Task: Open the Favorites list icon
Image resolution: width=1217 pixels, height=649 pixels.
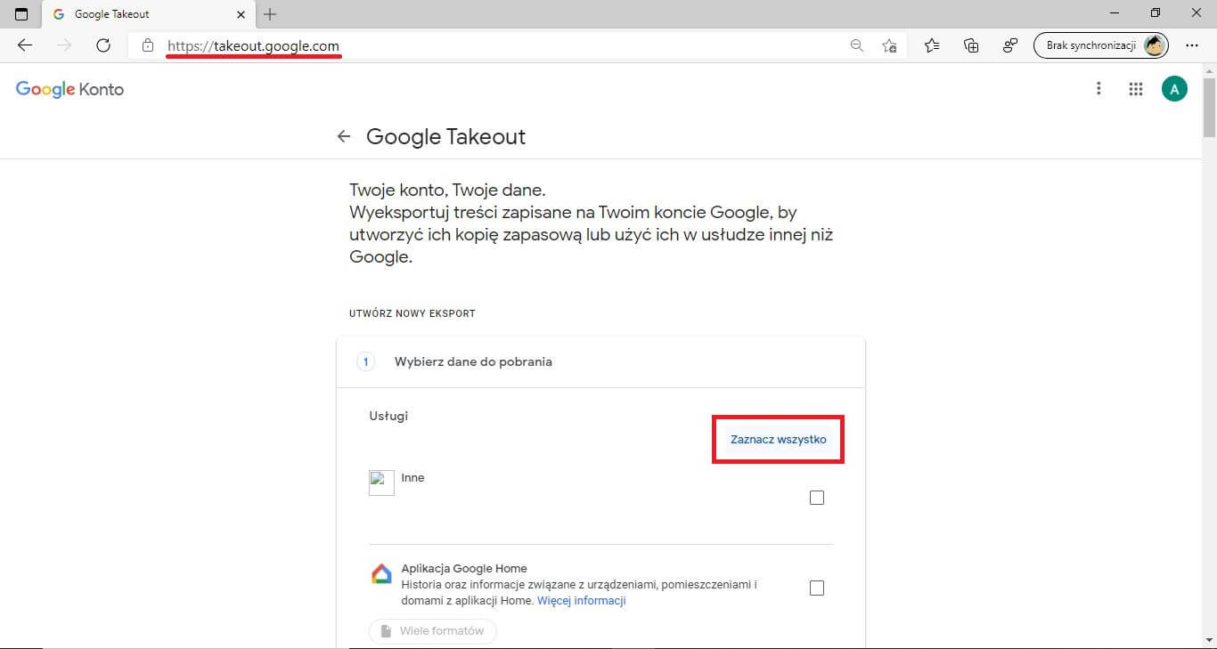Action: click(x=932, y=45)
